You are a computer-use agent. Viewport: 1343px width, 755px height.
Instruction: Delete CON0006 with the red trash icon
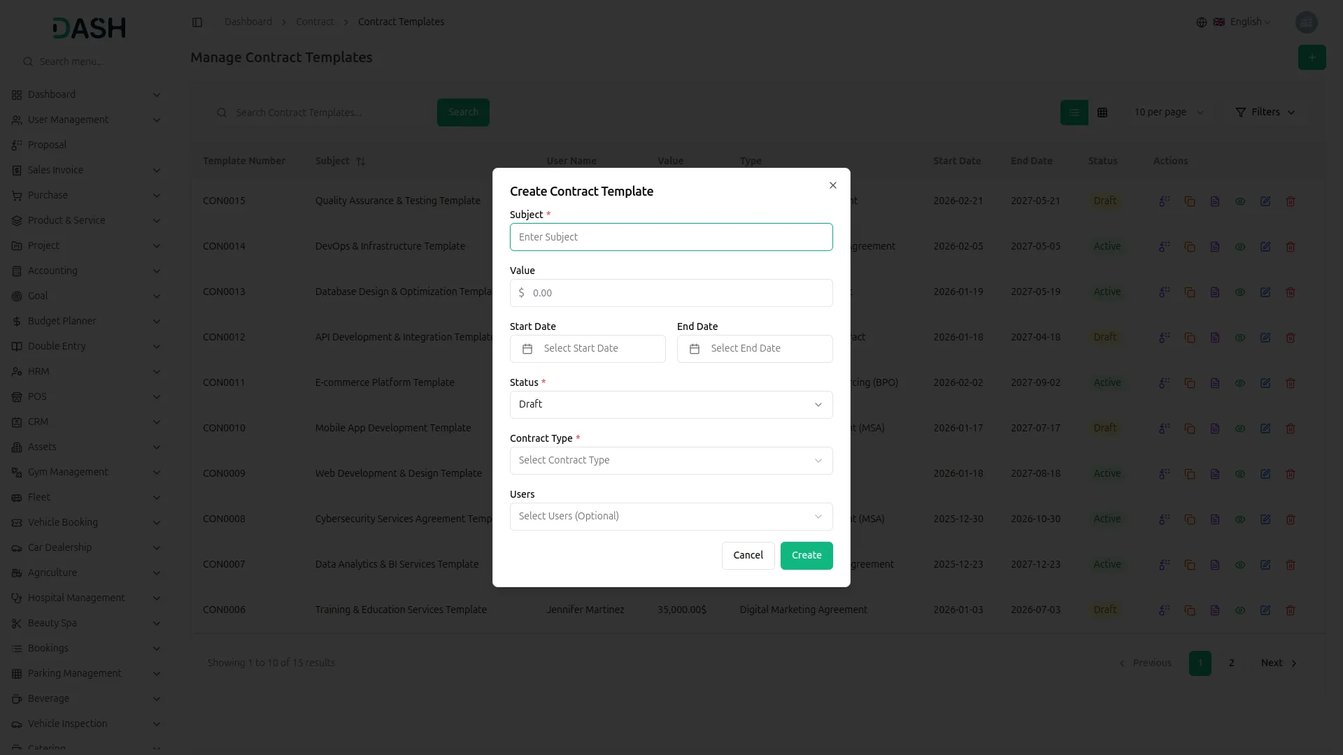pos(1291,610)
